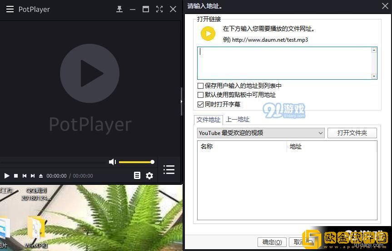Click the elapsed time 00:00:00 display

coord(56,176)
